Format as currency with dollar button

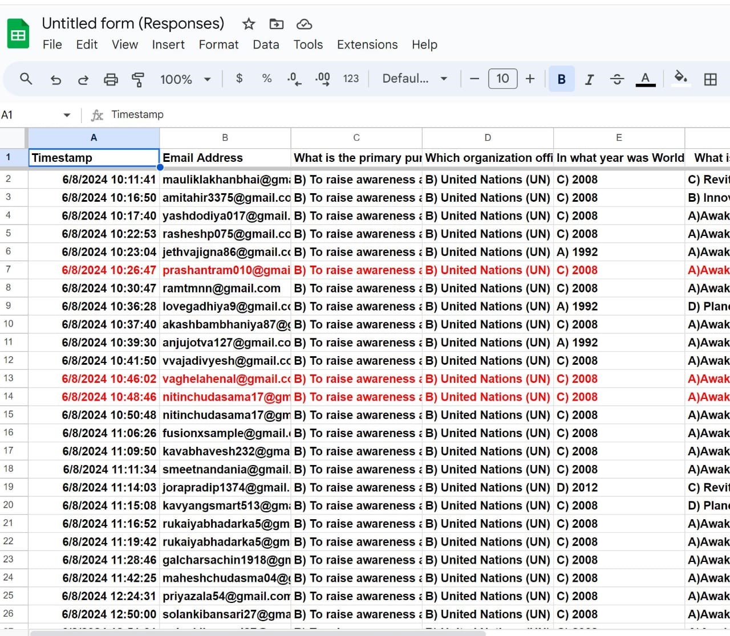239,79
